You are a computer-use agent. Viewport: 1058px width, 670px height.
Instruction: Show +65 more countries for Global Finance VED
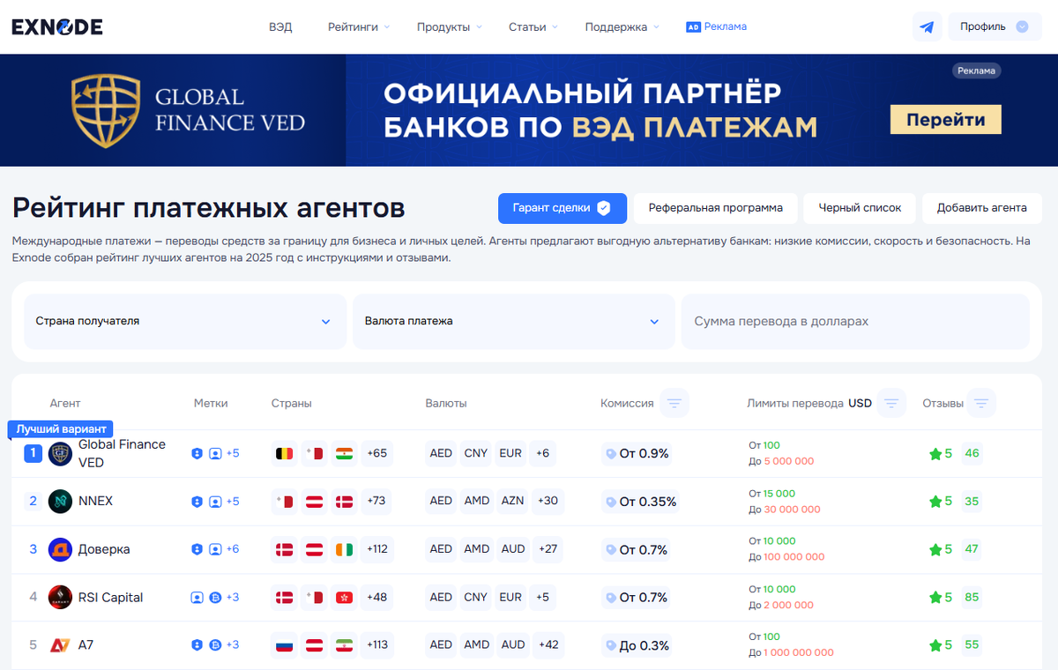click(x=376, y=454)
